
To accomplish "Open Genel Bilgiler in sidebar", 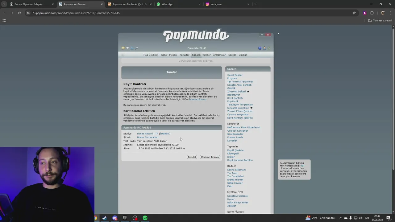I will (x=235, y=75).
